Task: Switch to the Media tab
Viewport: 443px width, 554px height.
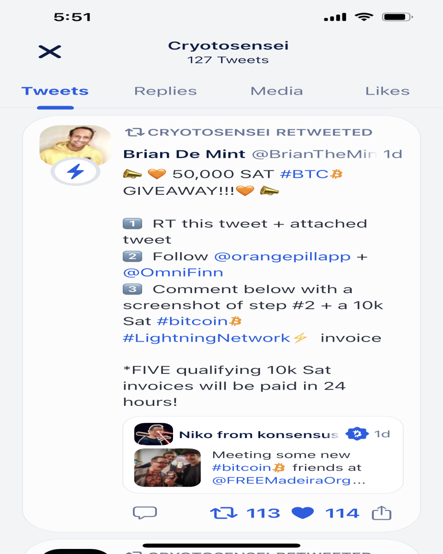Action: pos(277,91)
